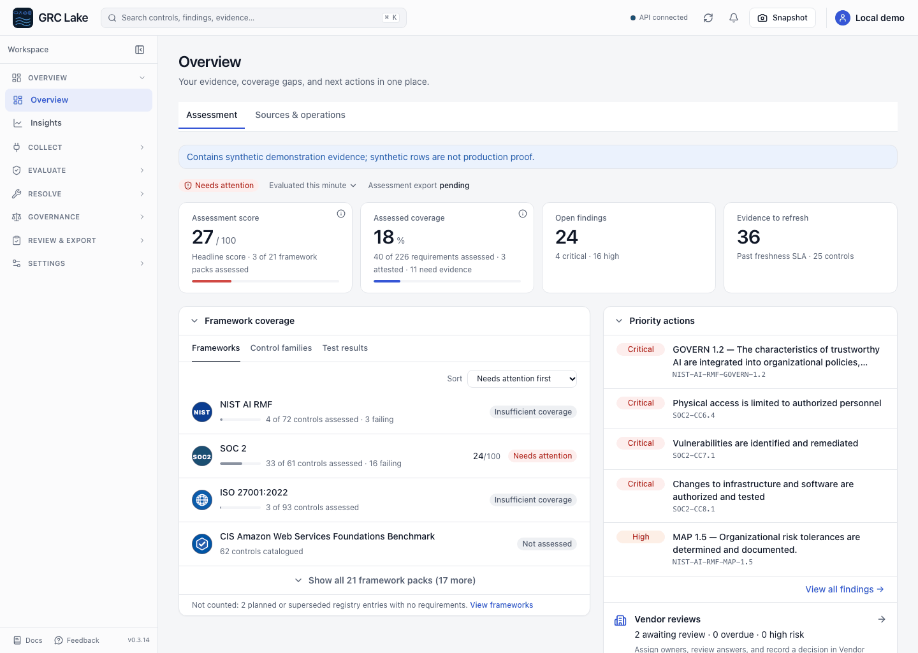Open the Insights sidebar item
Screen dimensions: 918x653
(79, 123)
